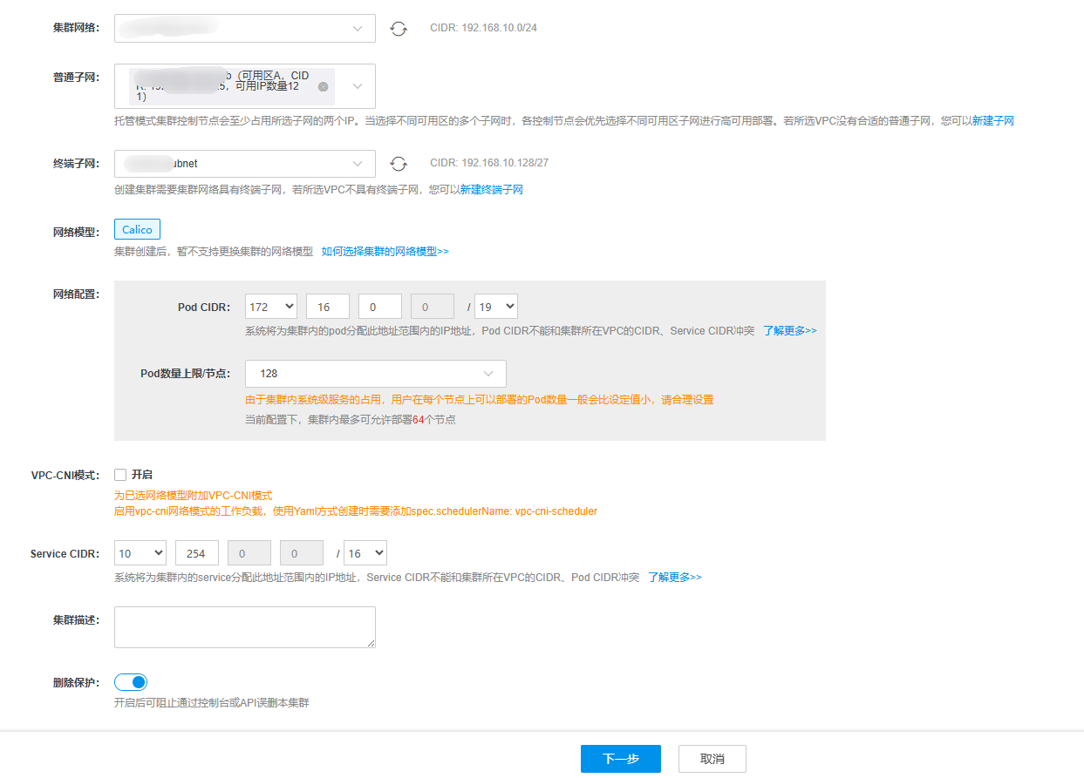Refresh the terminal subnet list
The width and height of the screenshot is (1084, 778).
pyautogui.click(x=399, y=164)
